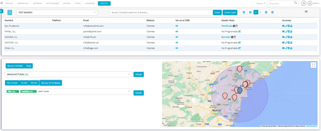
Task: Click Añadir next to MANUFACTURAS, S.L.
Action: pos(139,74)
